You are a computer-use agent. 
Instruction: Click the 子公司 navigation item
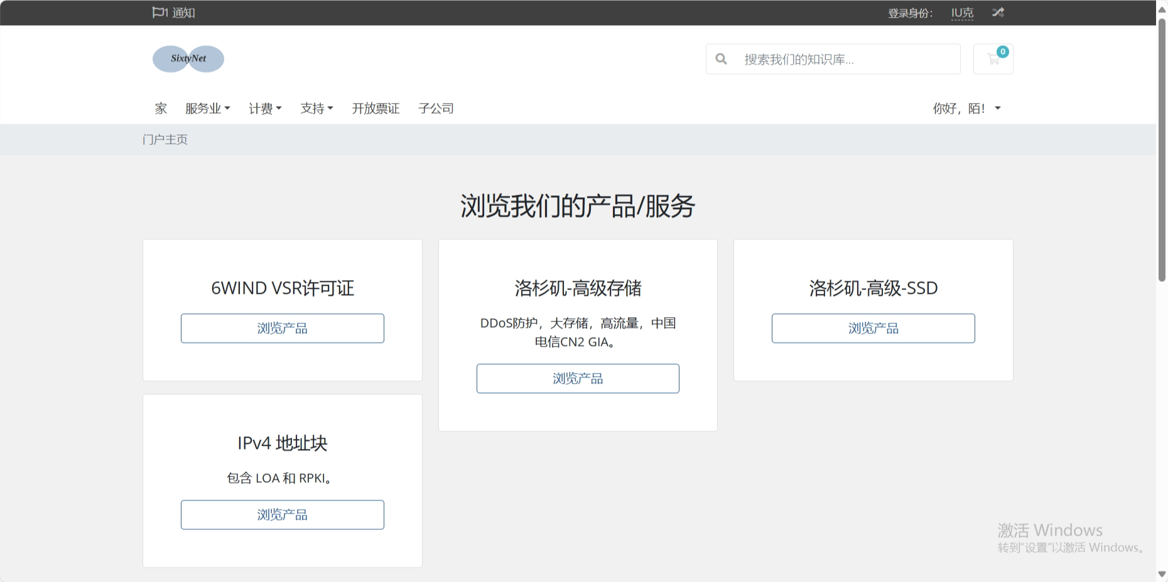tap(436, 108)
